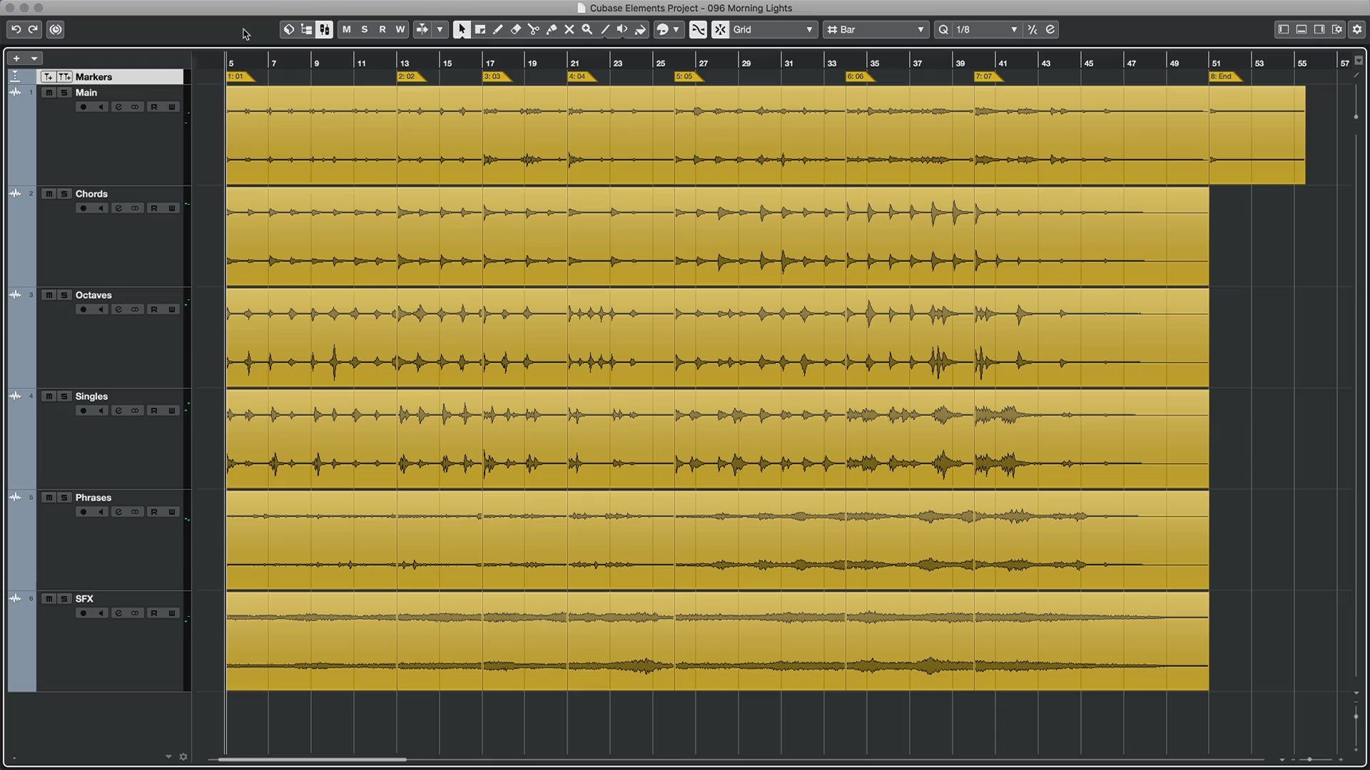Viewport: 1370px width, 770px height.
Task: Click the Undo arrow icon
Action: coord(16,29)
